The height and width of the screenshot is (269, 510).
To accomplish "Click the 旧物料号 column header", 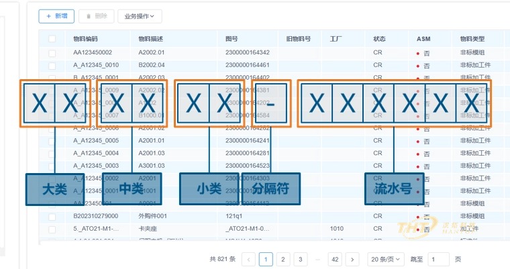I will coord(298,39).
